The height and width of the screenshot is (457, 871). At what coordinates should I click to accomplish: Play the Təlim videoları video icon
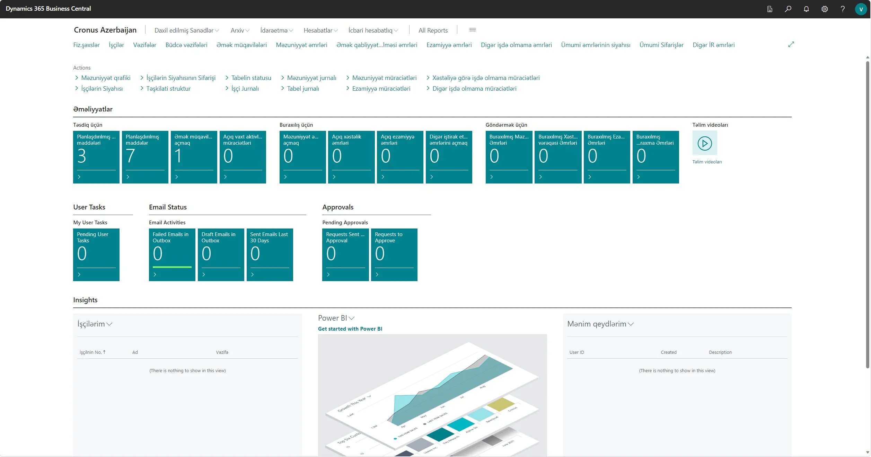pos(704,143)
